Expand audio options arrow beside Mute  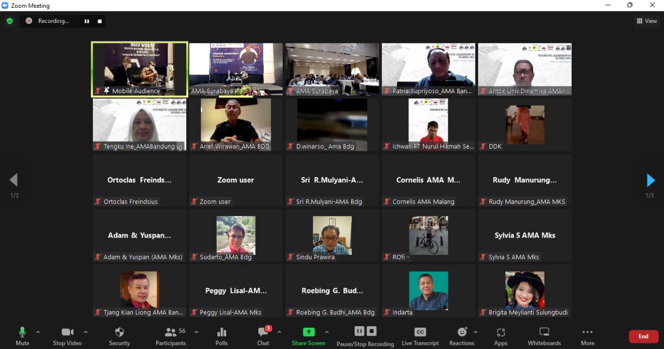coord(38,332)
